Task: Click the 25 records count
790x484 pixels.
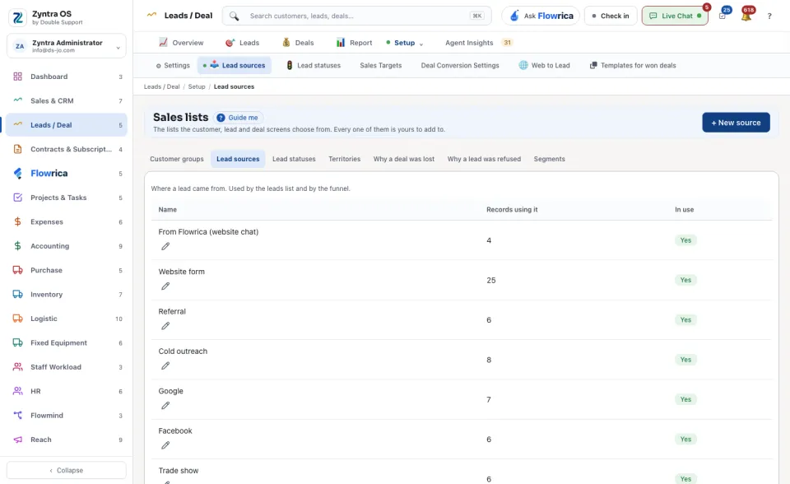Action: [x=491, y=281]
